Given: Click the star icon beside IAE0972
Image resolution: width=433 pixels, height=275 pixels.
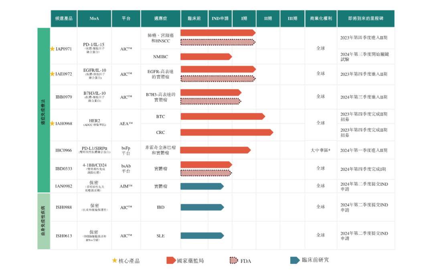Looking at the screenshot, I should click(x=52, y=74).
